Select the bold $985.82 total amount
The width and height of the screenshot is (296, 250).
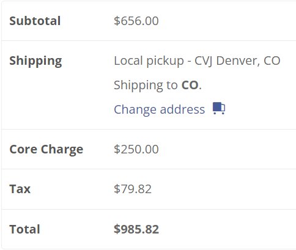point(136,229)
